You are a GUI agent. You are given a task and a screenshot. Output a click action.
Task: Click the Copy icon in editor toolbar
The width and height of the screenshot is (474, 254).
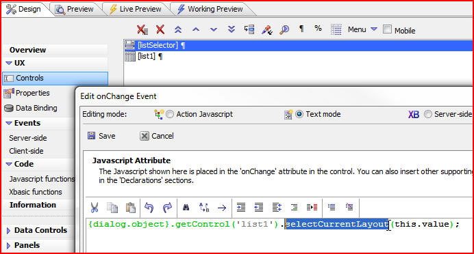[112, 208]
